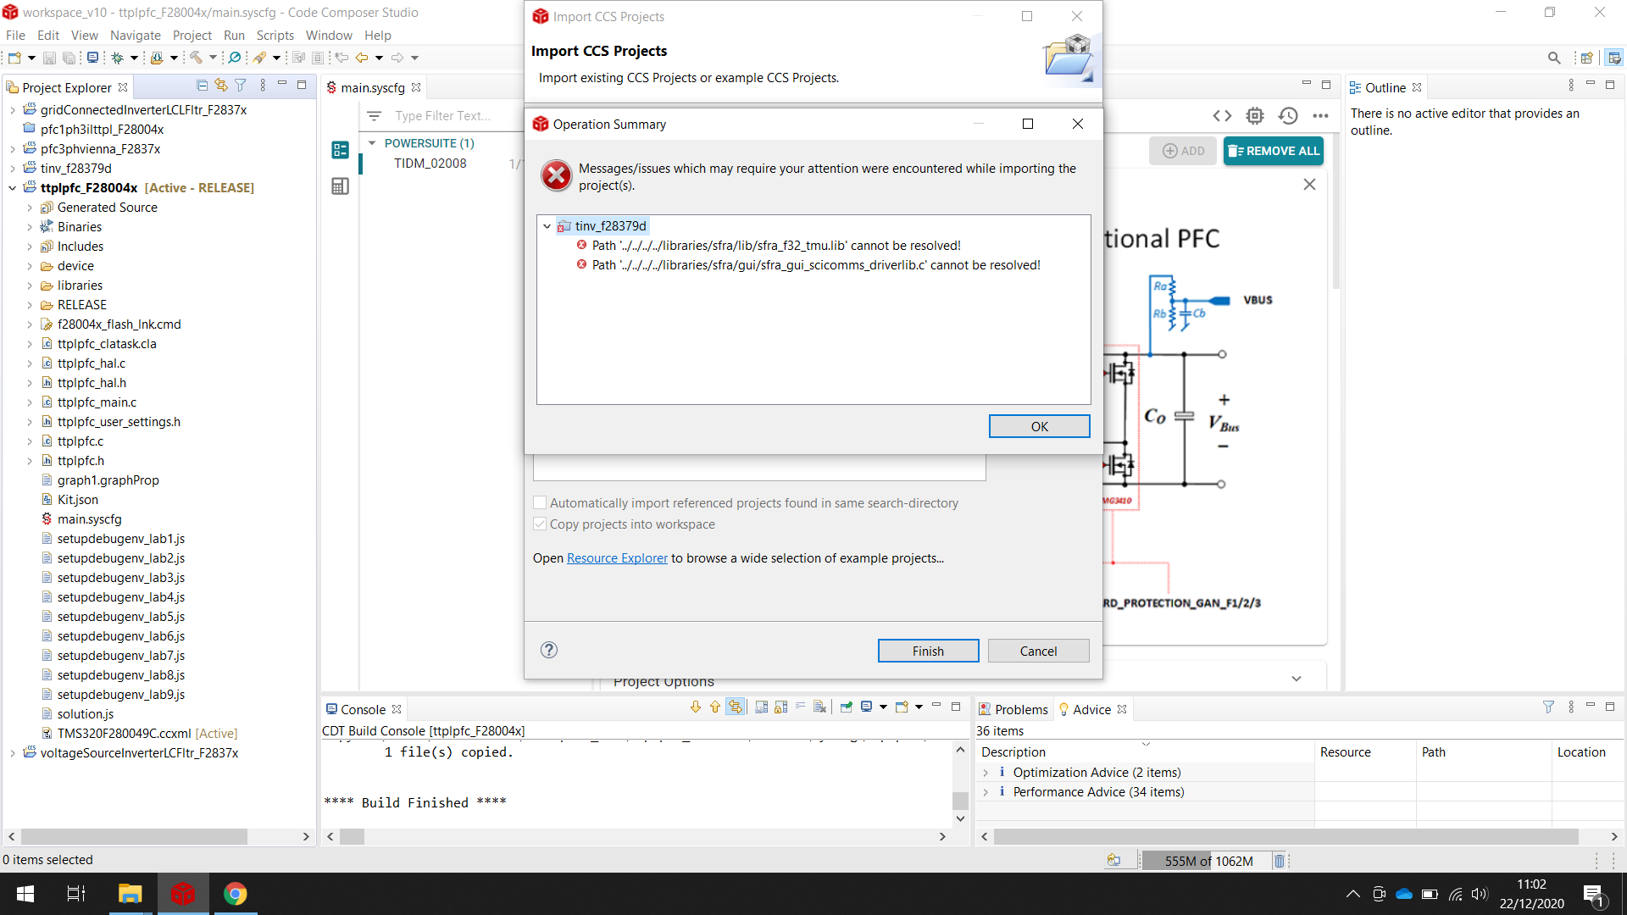Switch to the Problems tab

(x=1020, y=709)
